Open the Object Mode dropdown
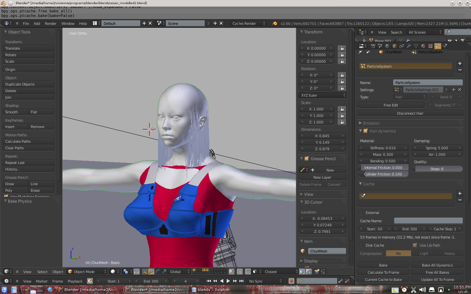The width and height of the screenshot is (471, 294). [x=87, y=271]
